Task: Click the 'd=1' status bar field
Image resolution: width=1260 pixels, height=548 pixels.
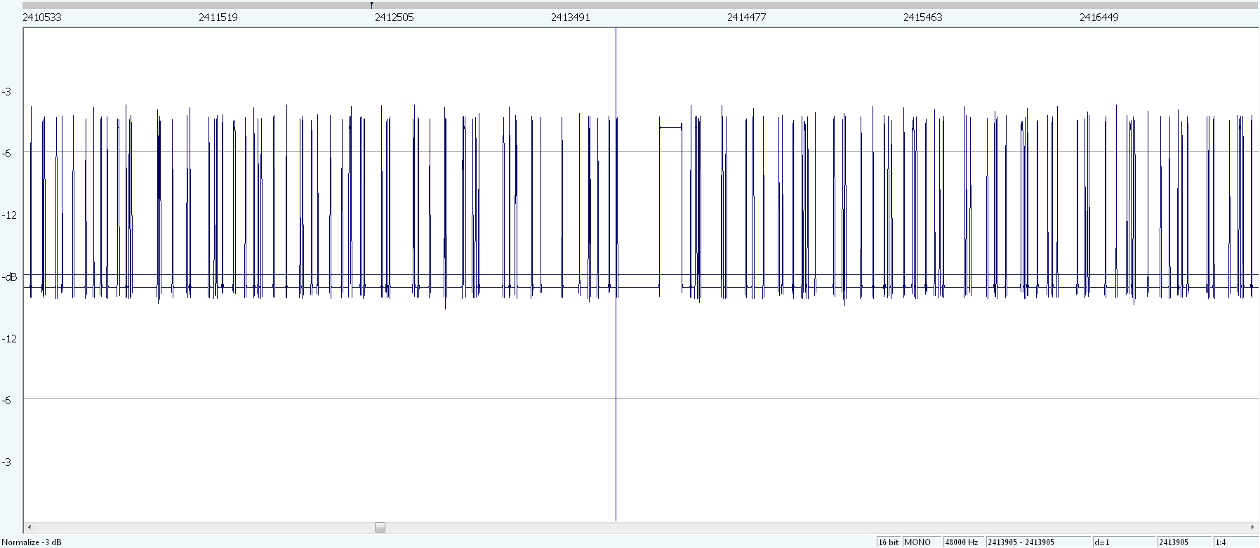Action: coord(1125,542)
